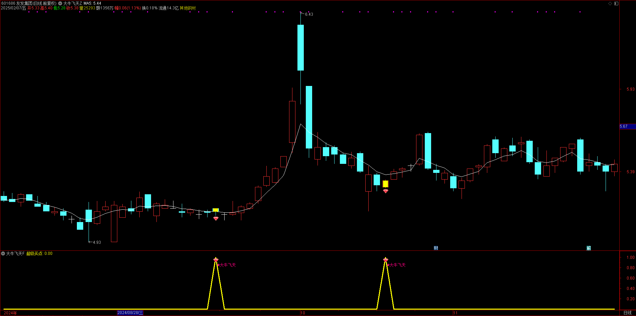Image resolution: width=636 pixels, height=316 pixels.
Task: Click the 5.93 price axis label
Action: pos(631,89)
